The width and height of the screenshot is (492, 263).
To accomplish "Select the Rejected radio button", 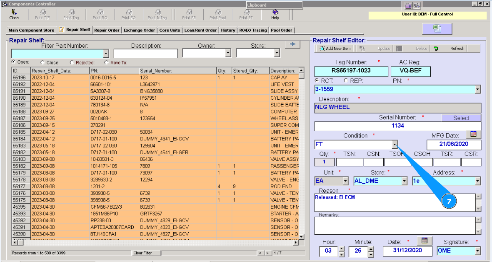I will click(72, 63).
